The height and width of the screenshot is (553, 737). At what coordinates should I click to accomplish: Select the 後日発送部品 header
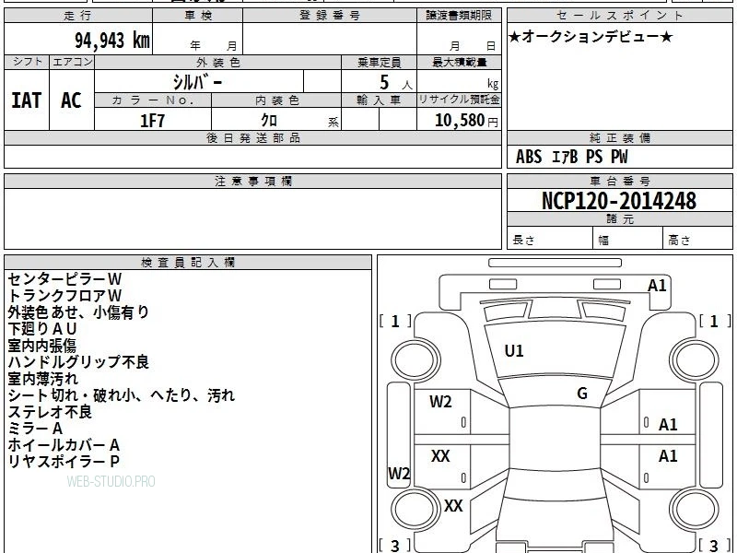pos(252,137)
